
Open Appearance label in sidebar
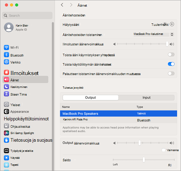(19, 112)
